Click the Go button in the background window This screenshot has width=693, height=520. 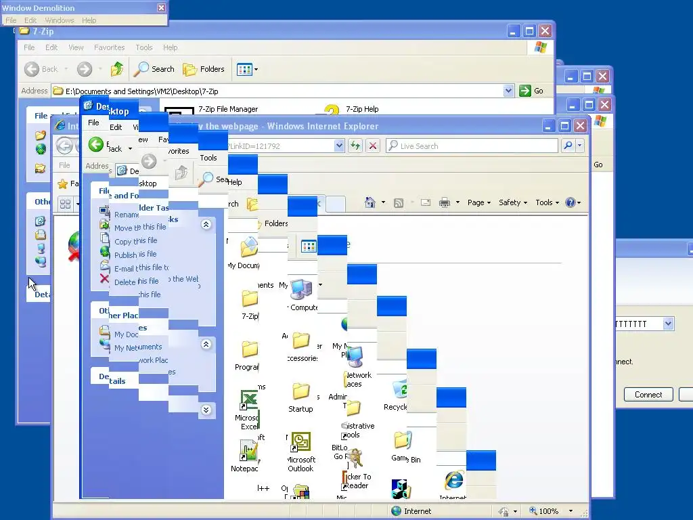pos(598,165)
